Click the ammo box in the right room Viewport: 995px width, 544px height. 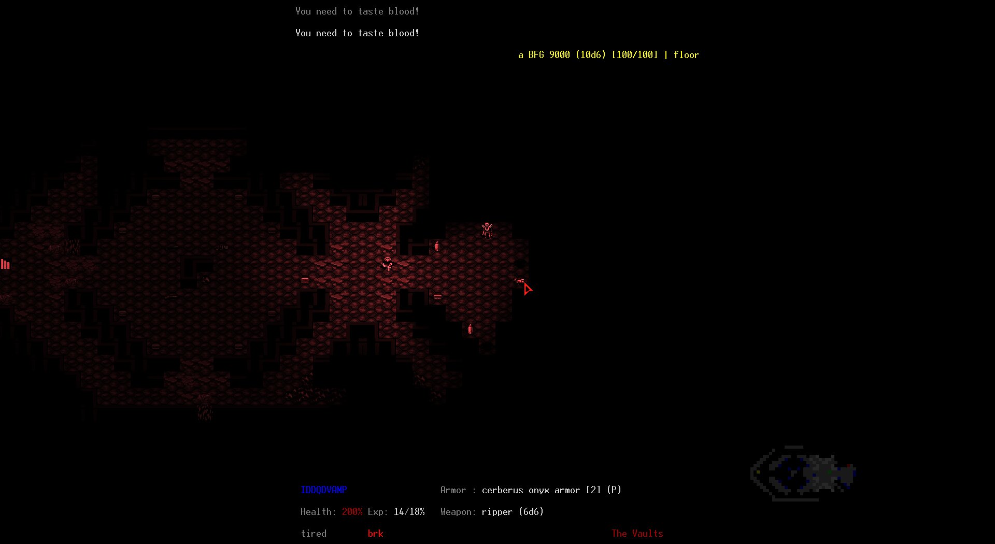coord(437,297)
